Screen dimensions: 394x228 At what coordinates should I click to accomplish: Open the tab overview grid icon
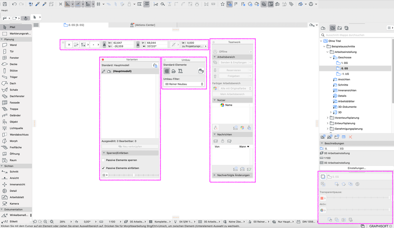point(36,25)
